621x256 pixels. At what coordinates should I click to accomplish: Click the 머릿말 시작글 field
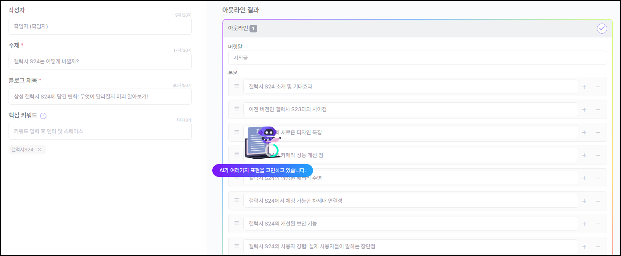pyautogui.click(x=418, y=58)
